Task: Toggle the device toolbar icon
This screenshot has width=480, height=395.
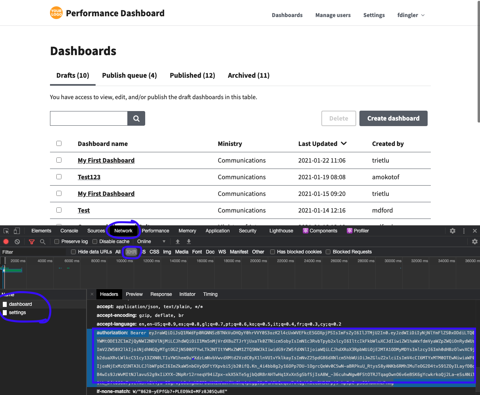Action: pyautogui.click(x=17, y=231)
